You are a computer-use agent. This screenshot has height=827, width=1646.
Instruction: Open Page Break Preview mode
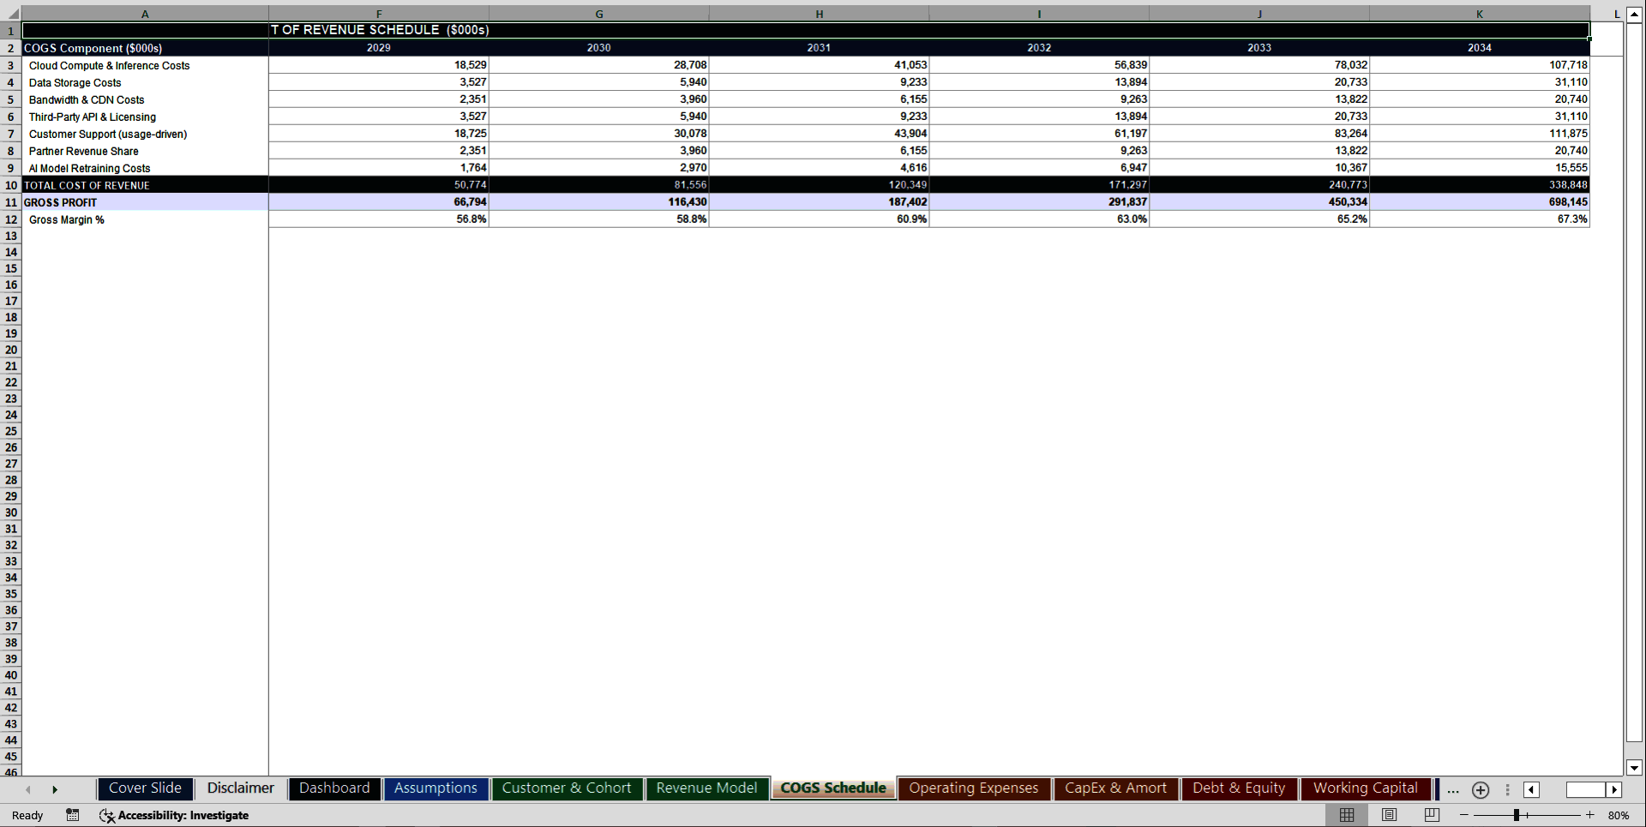coord(1431,815)
